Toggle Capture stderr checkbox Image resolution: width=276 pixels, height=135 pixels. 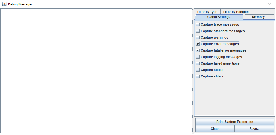pos(198,76)
